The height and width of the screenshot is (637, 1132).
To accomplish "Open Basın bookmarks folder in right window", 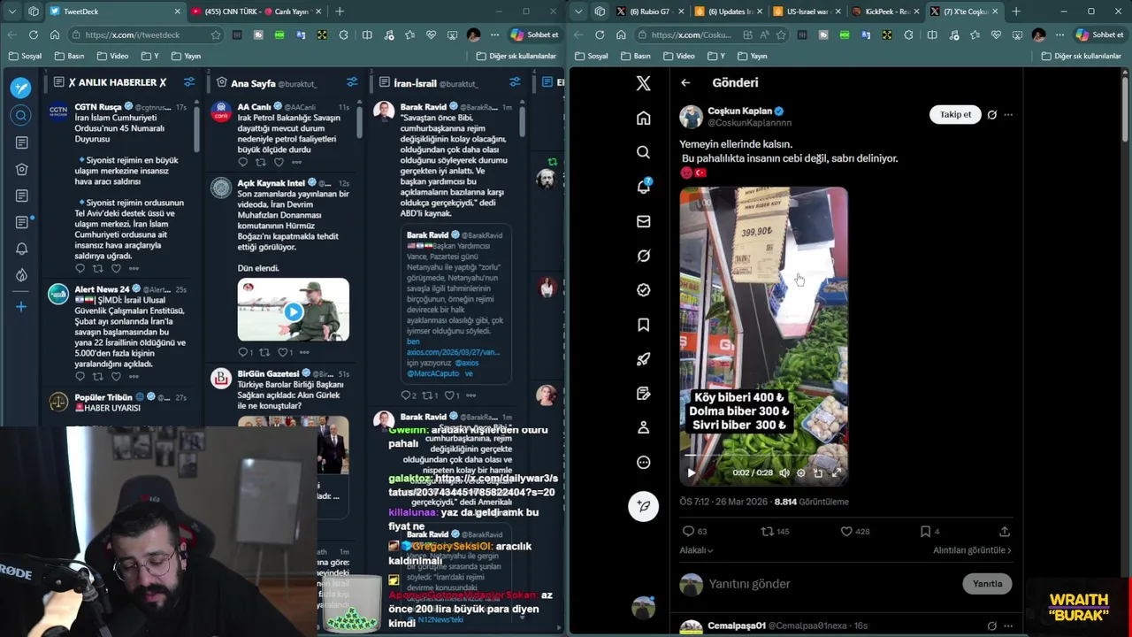I will point(635,56).
